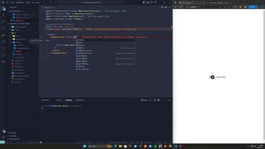
Task: Kill terminal with trash icon
Action: [x=159, y=100]
